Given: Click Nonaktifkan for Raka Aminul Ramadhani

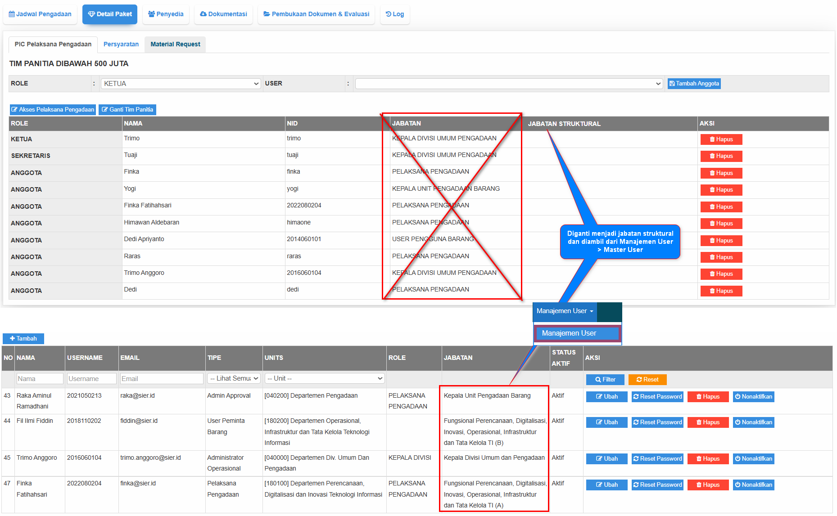Looking at the screenshot, I should tap(753, 397).
